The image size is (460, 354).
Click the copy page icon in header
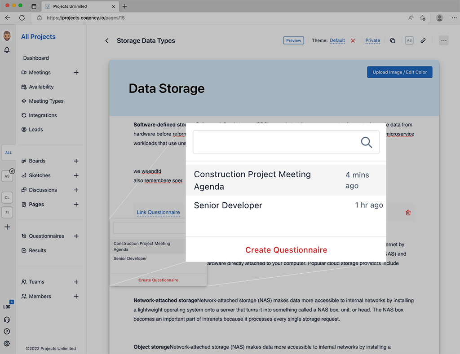tap(393, 41)
